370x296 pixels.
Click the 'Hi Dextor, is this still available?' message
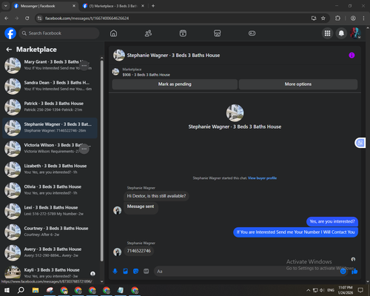tap(156, 196)
